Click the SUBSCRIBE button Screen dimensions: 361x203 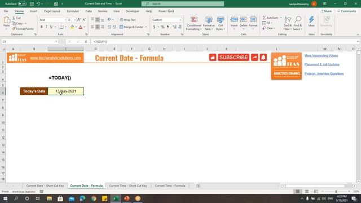point(234,58)
